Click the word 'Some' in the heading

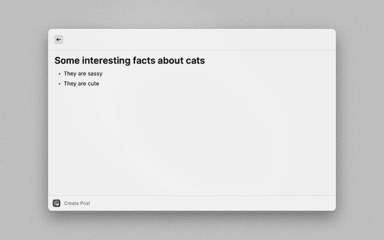click(x=67, y=61)
